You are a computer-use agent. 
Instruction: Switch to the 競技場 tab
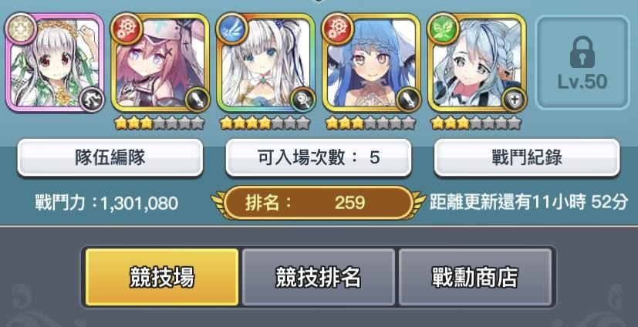[162, 277]
